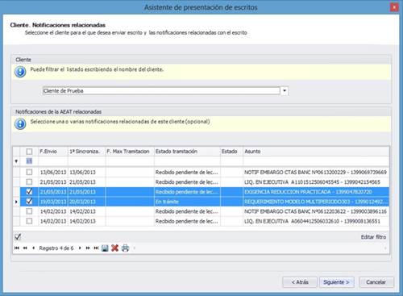This screenshot has width=403, height=296.
Task: Check the LIQ. EN EJECUTIVA A1101512506045545 checkbox
Action: (29, 182)
